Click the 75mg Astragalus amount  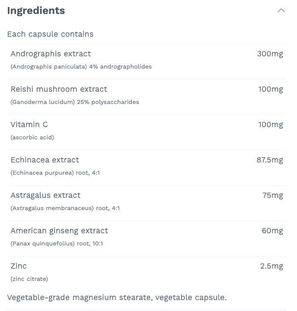coord(273,195)
